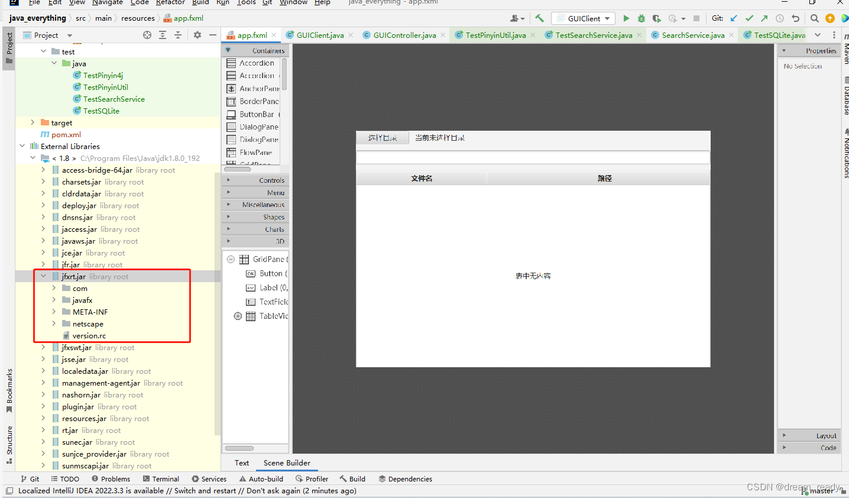849x498 pixels.
Task: Build the project using the hammer icon
Action: (539, 18)
